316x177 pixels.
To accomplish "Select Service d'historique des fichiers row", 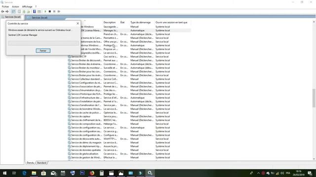I will [x=129, y=94].
